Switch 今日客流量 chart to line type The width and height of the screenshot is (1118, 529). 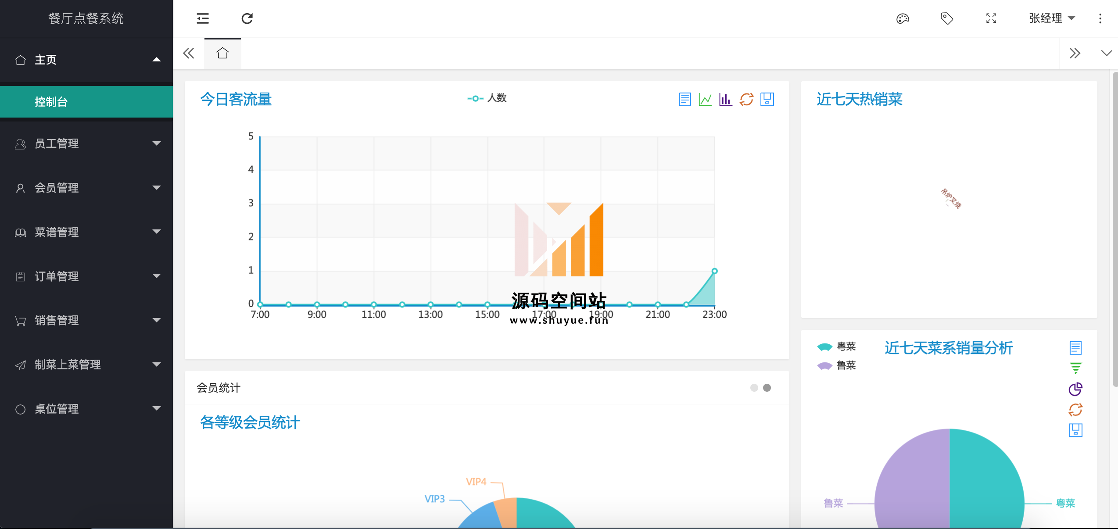(x=705, y=100)
